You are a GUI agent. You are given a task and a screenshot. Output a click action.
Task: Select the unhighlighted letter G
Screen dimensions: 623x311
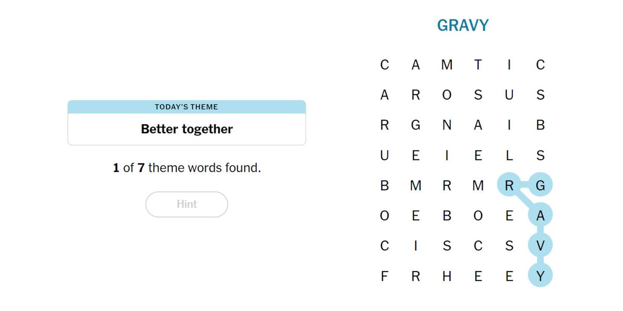tap(416, 125)
